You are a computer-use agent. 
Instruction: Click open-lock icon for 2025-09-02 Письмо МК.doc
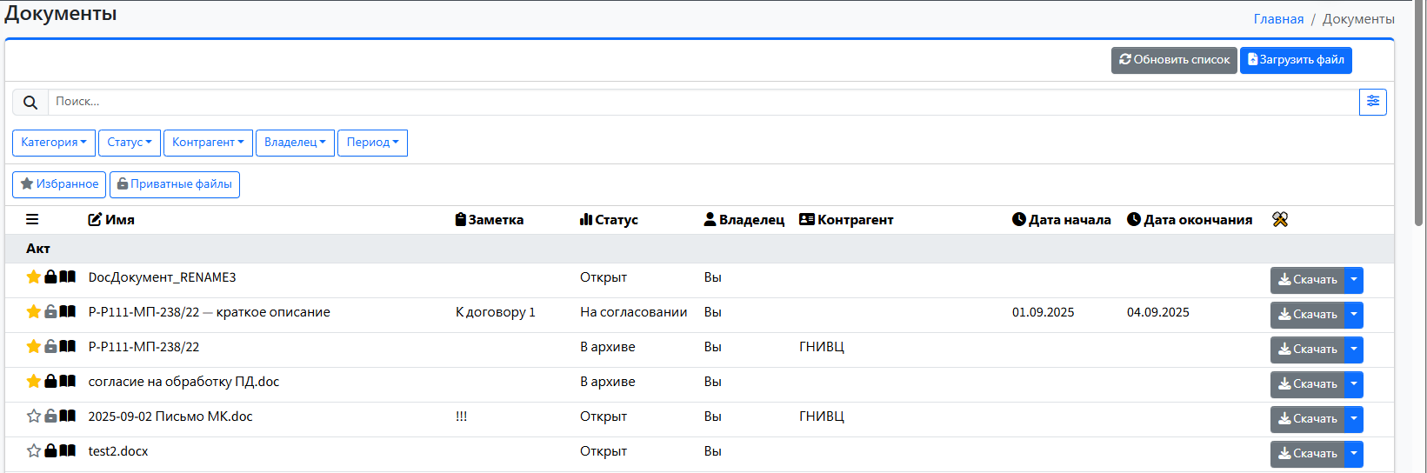50,416
